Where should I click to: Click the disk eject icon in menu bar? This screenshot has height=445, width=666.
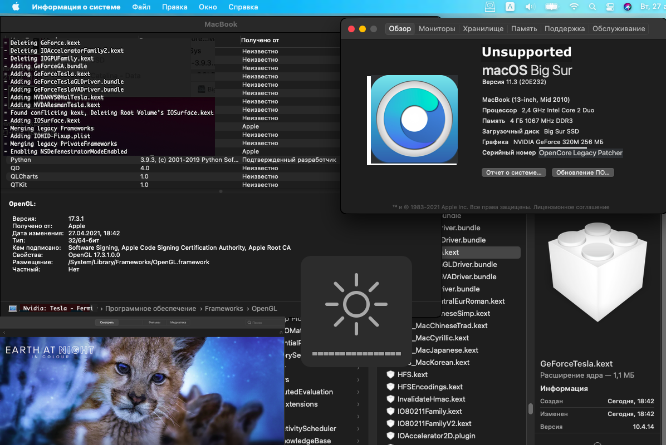tap(489, 7)
